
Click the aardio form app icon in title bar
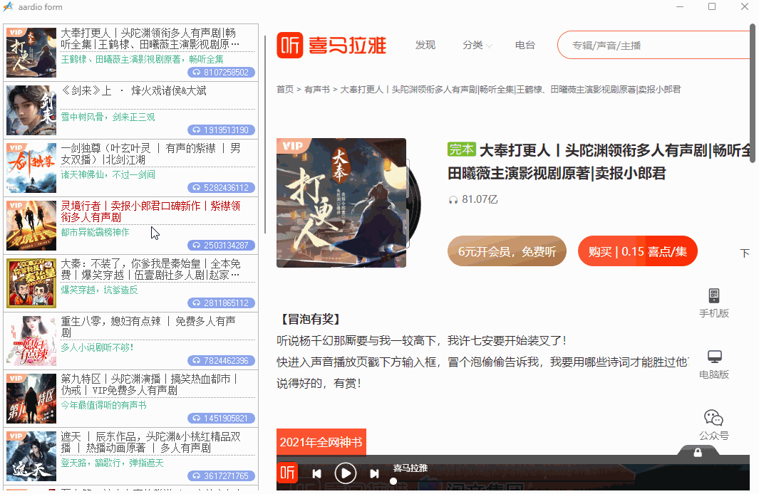pyautogui.click(x=9, y=7)
